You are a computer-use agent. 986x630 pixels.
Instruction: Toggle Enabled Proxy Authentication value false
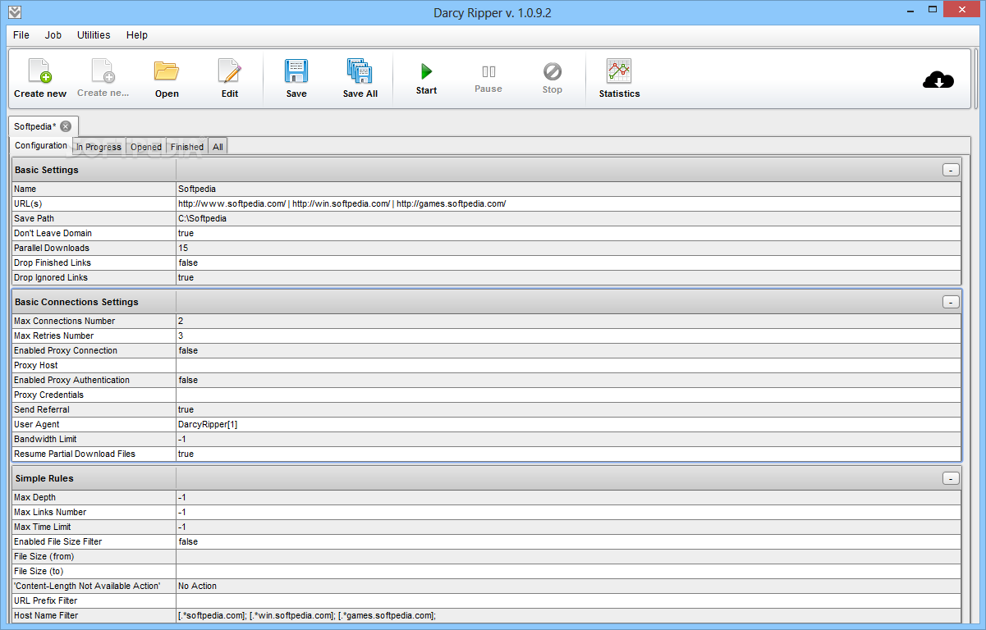click(568, 380)
